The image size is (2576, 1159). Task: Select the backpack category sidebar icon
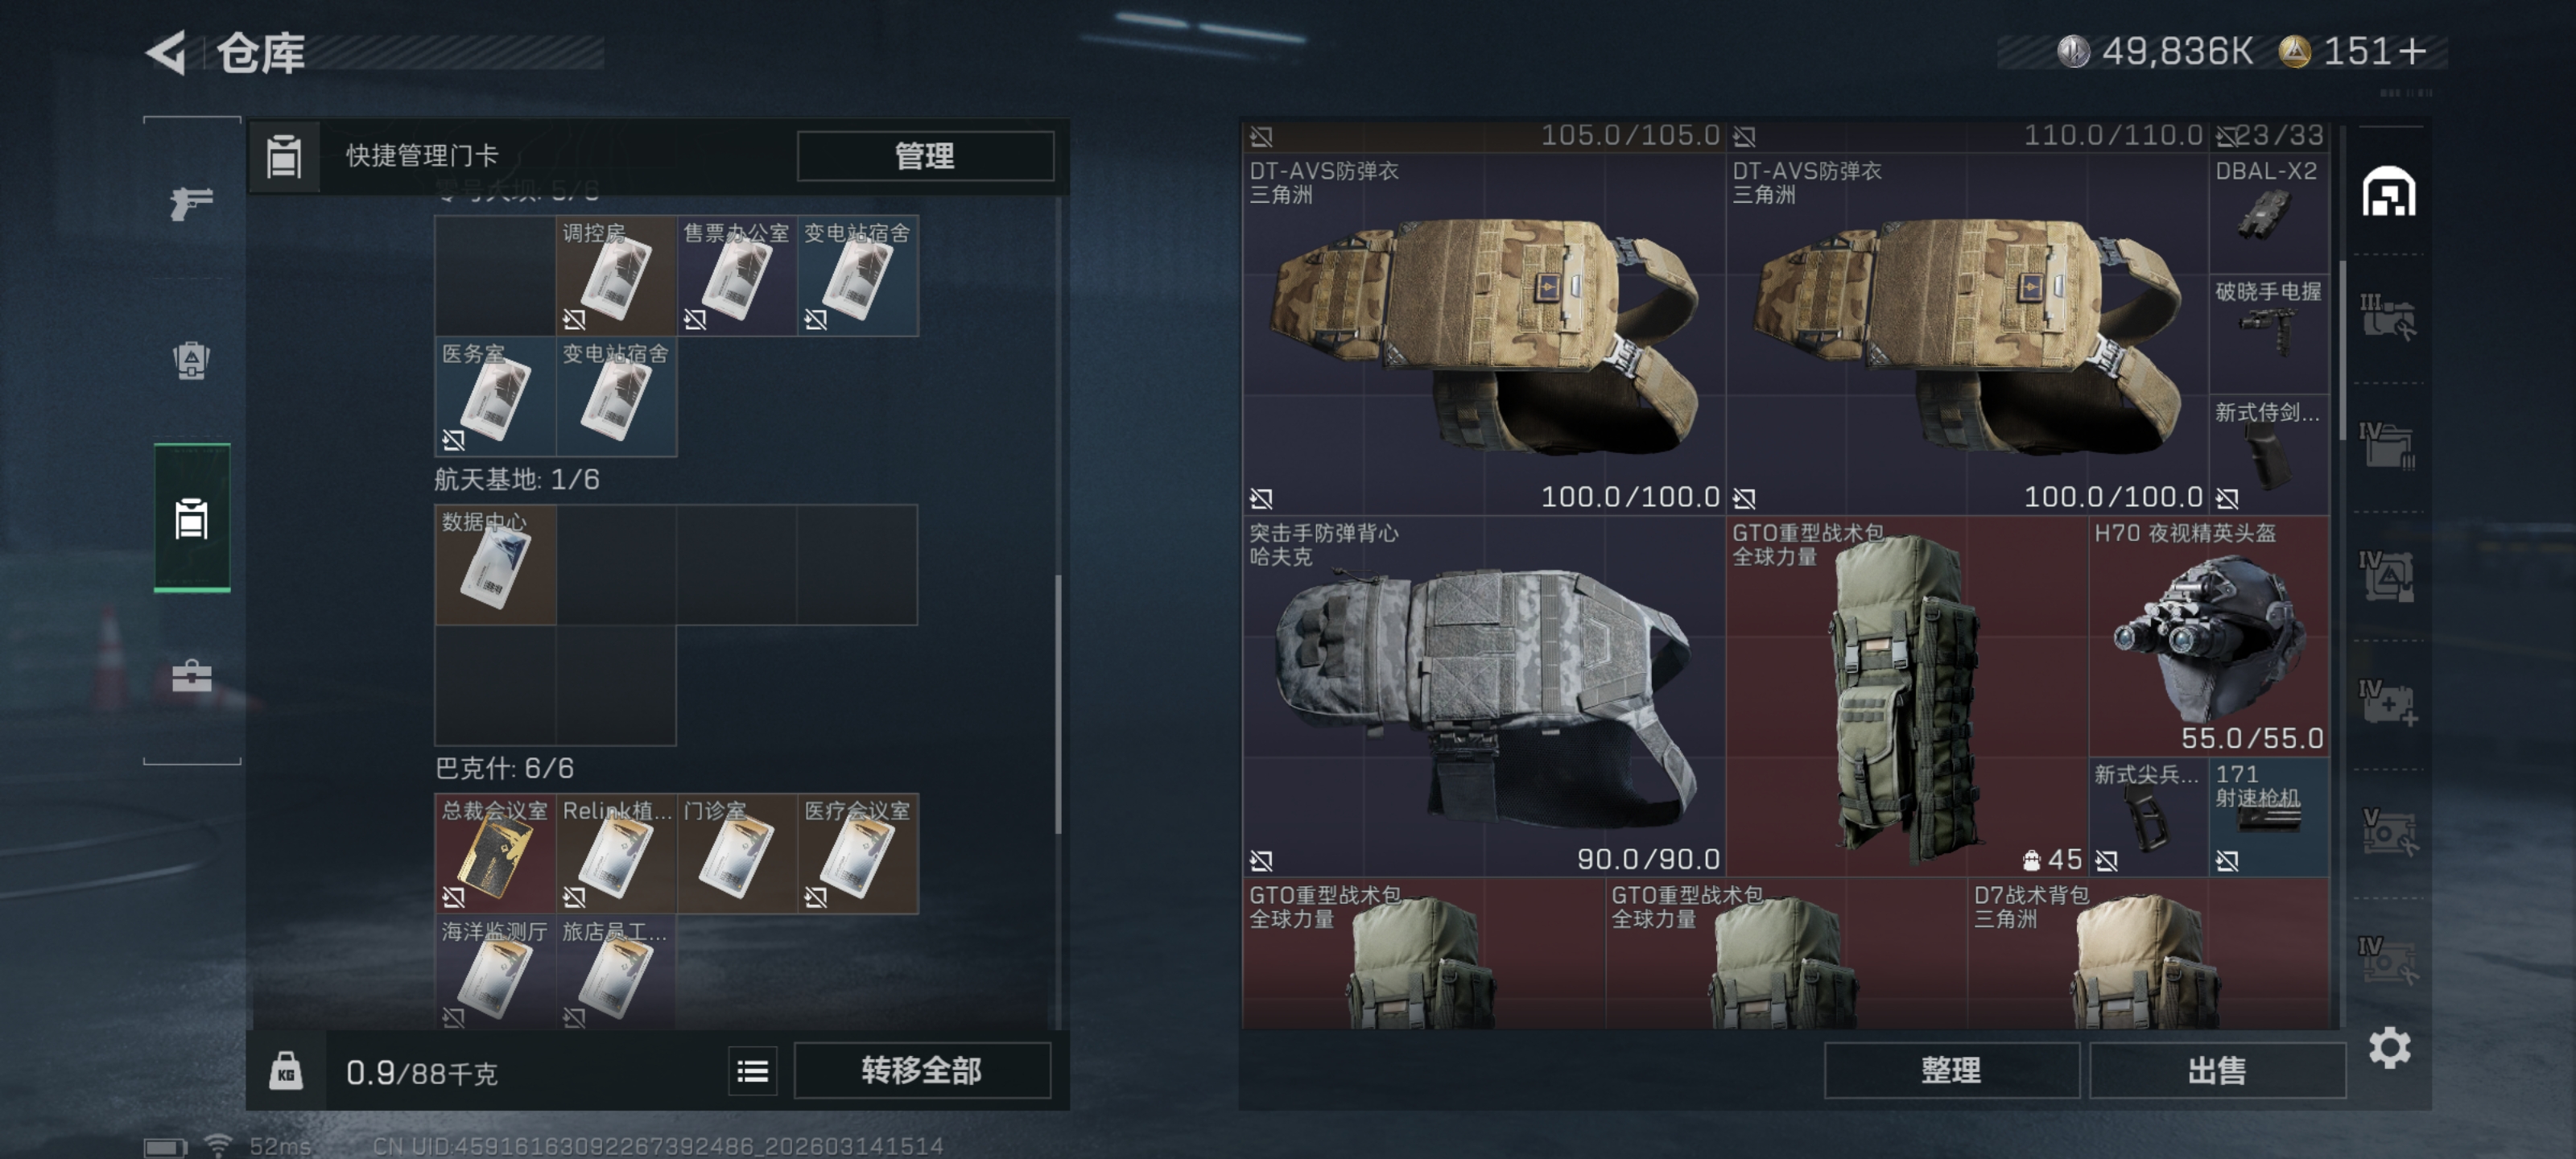(x=191, y=360)
